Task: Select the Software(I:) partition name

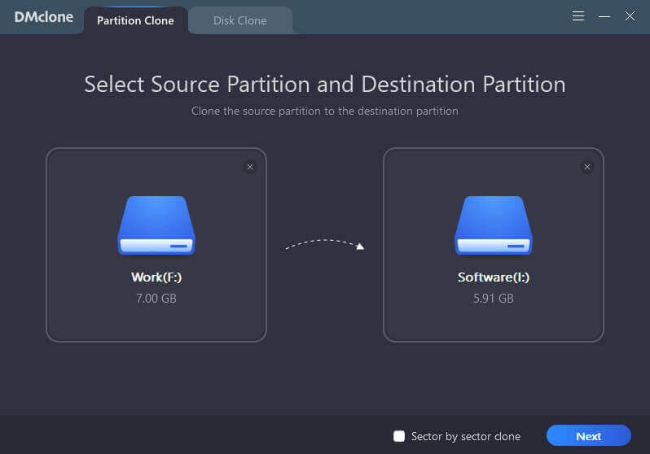Action: click(x=494, y=277)
